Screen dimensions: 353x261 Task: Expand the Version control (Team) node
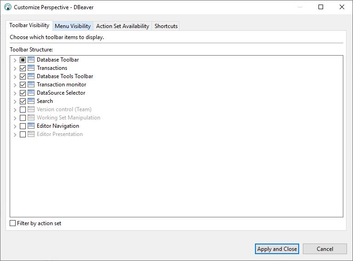[x=15, y=110]
